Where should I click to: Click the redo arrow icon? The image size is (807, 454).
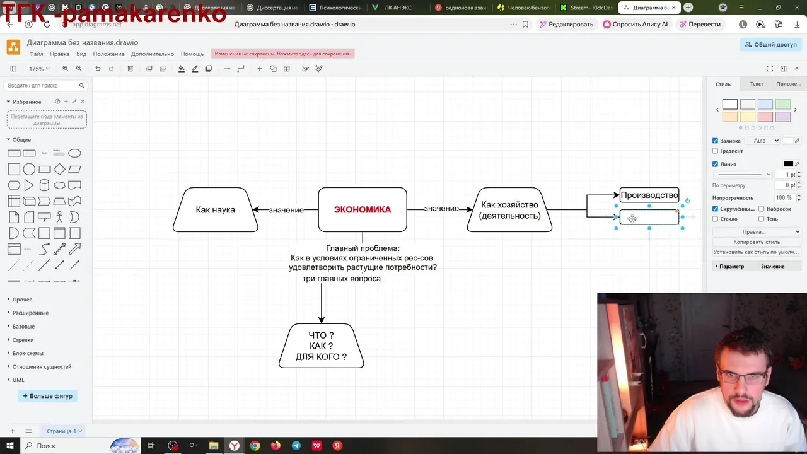coord(112,69)
